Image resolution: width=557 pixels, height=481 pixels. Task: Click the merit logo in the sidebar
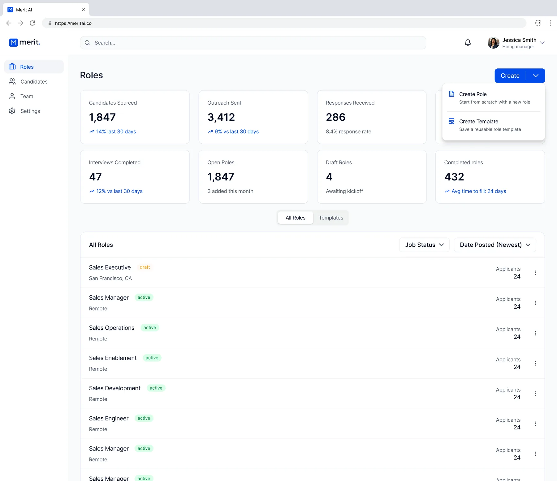coord(25,42)
